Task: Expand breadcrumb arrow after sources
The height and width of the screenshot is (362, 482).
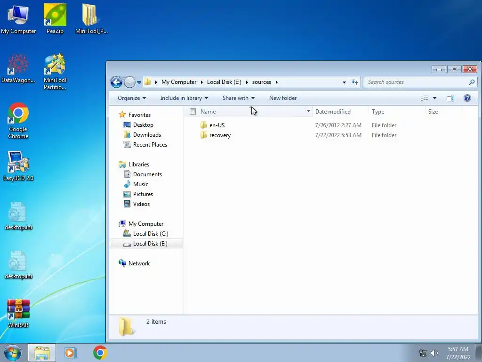Action: click(x=276, y=82)
